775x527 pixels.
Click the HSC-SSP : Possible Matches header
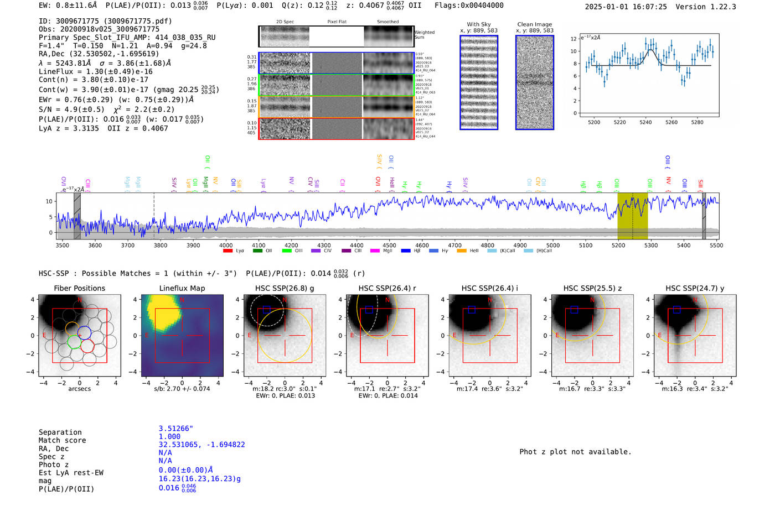tap(138, 273)
